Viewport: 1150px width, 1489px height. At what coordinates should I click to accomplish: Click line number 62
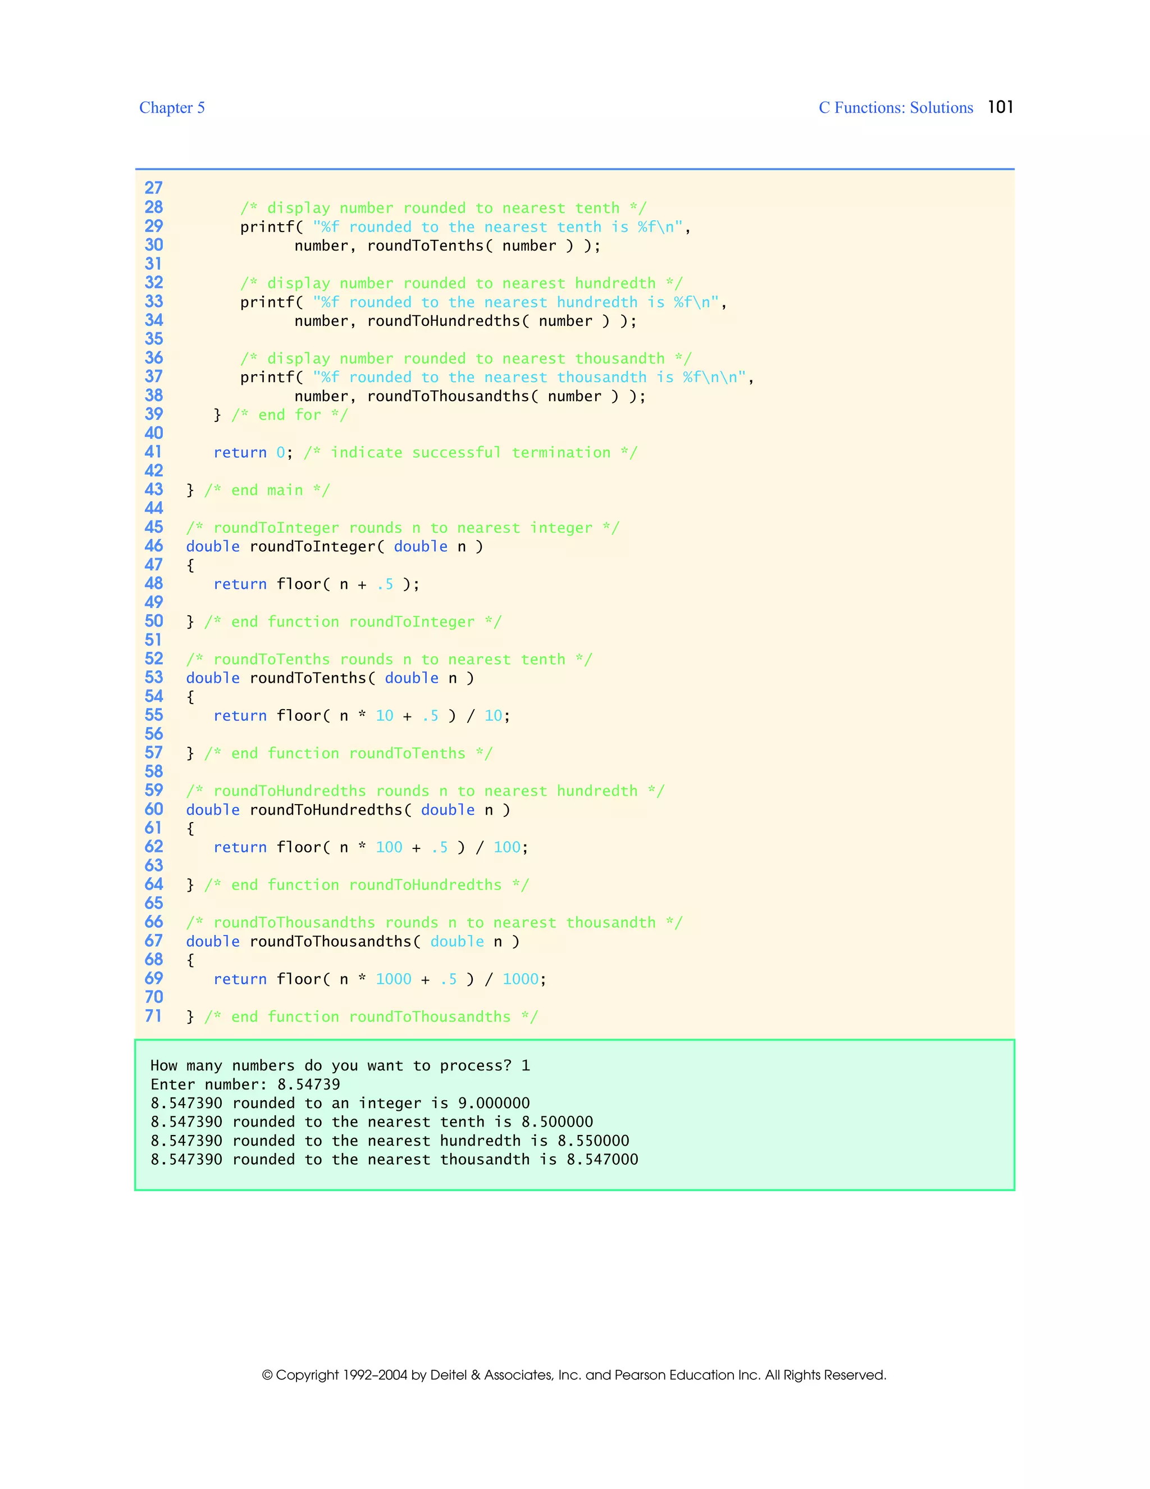coord(154,847)
